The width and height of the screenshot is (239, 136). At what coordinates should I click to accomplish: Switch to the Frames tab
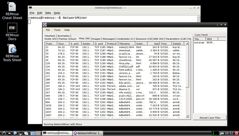pyautogui.click(x=68, y=39)
